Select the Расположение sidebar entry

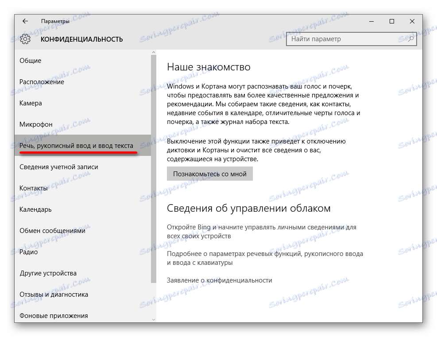point(42,81)
